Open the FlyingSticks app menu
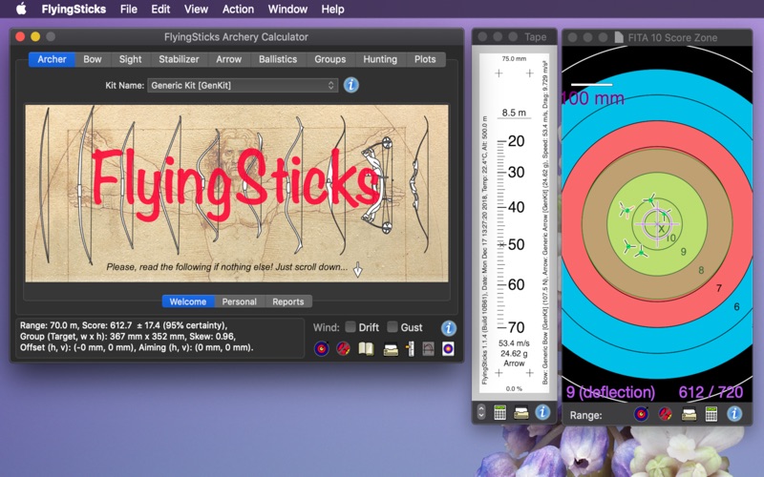 point(74,10)
